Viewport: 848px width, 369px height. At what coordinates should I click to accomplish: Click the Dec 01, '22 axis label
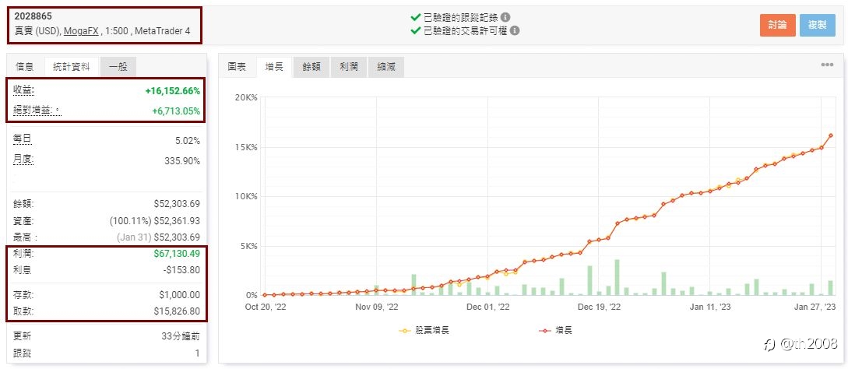tap(487, 307)
